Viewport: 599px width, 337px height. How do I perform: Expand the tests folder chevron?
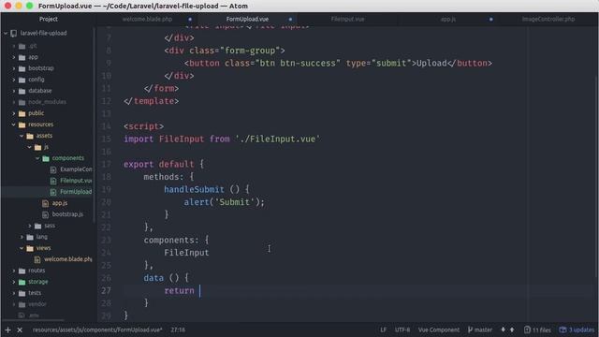(x=14, y=293)
